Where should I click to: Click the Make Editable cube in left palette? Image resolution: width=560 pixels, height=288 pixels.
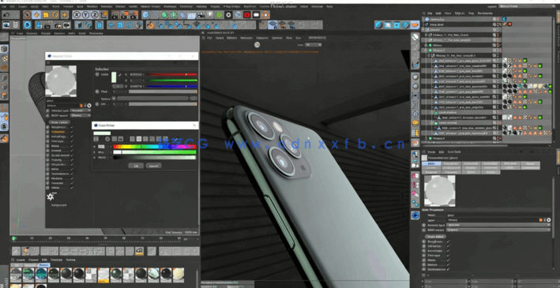[x=4, y=49]
